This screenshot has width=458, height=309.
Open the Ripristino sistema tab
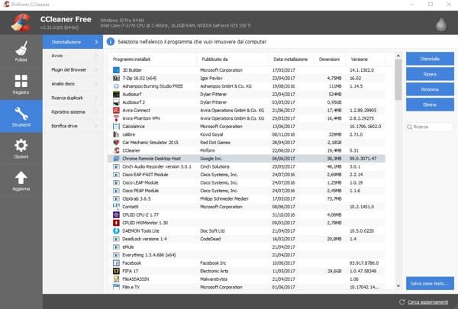pyautogui.click(x=73, y=112)
